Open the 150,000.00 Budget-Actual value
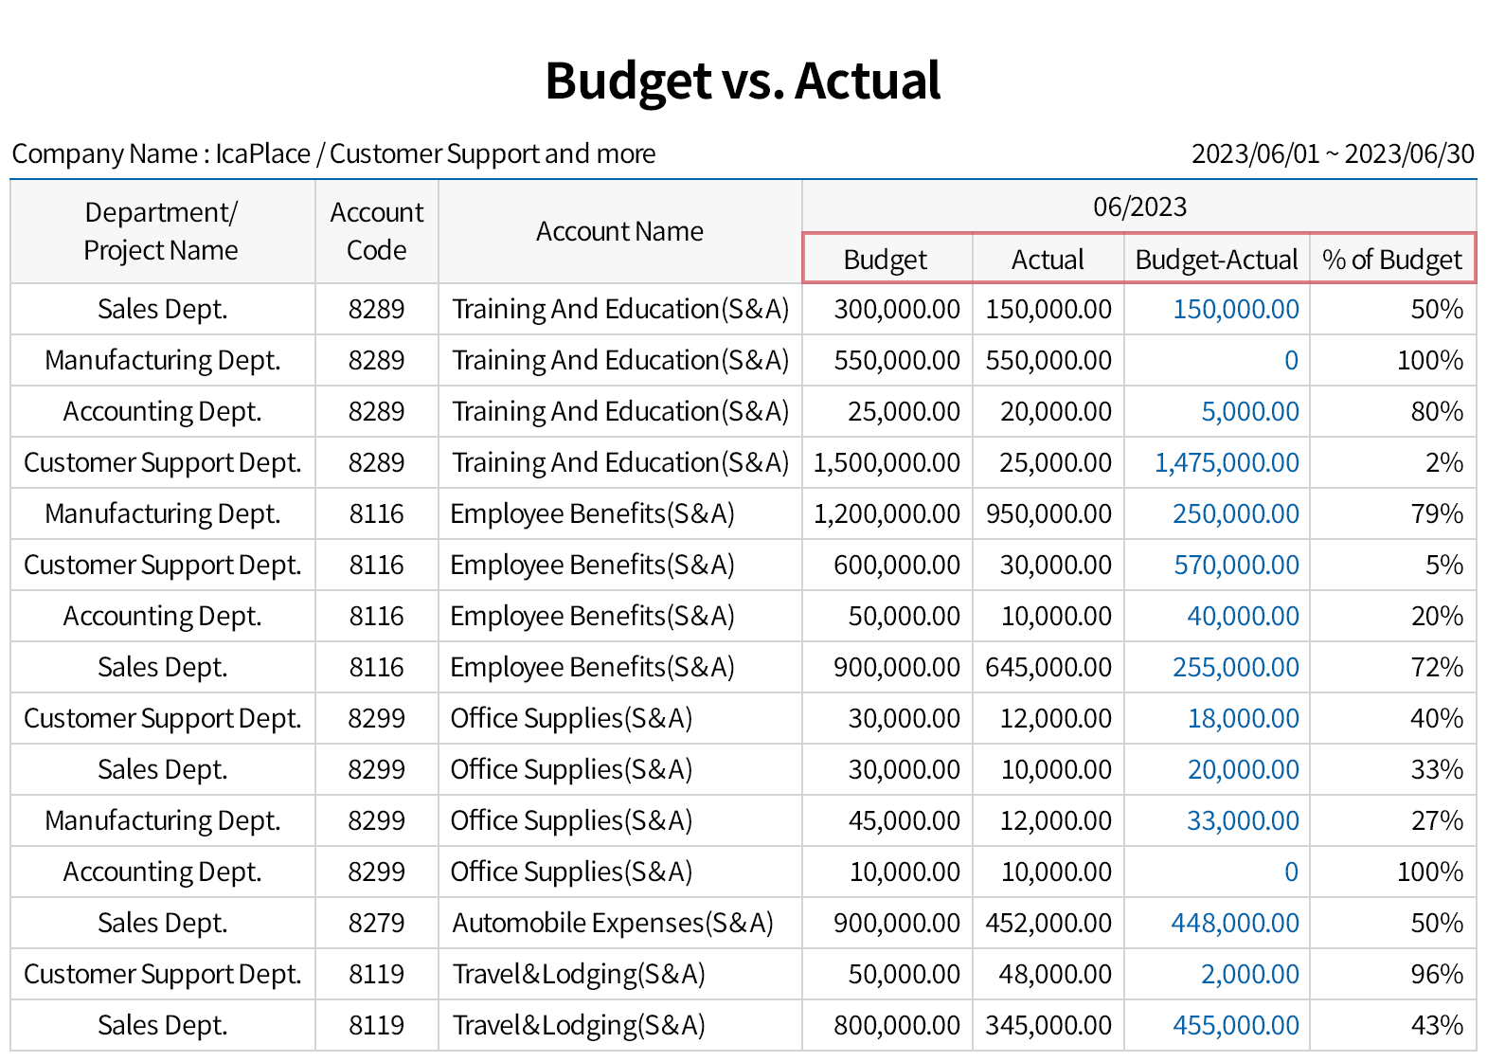1487x1061 pixels. pyautogui.click(x=1235, y=309)
